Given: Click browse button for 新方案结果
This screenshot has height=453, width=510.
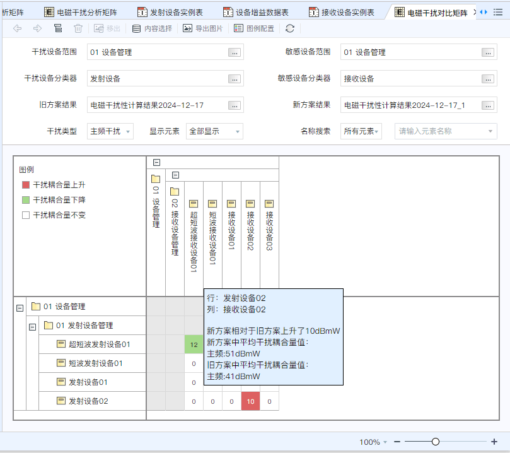Looking at the screenshot, I should click(488, 105).
